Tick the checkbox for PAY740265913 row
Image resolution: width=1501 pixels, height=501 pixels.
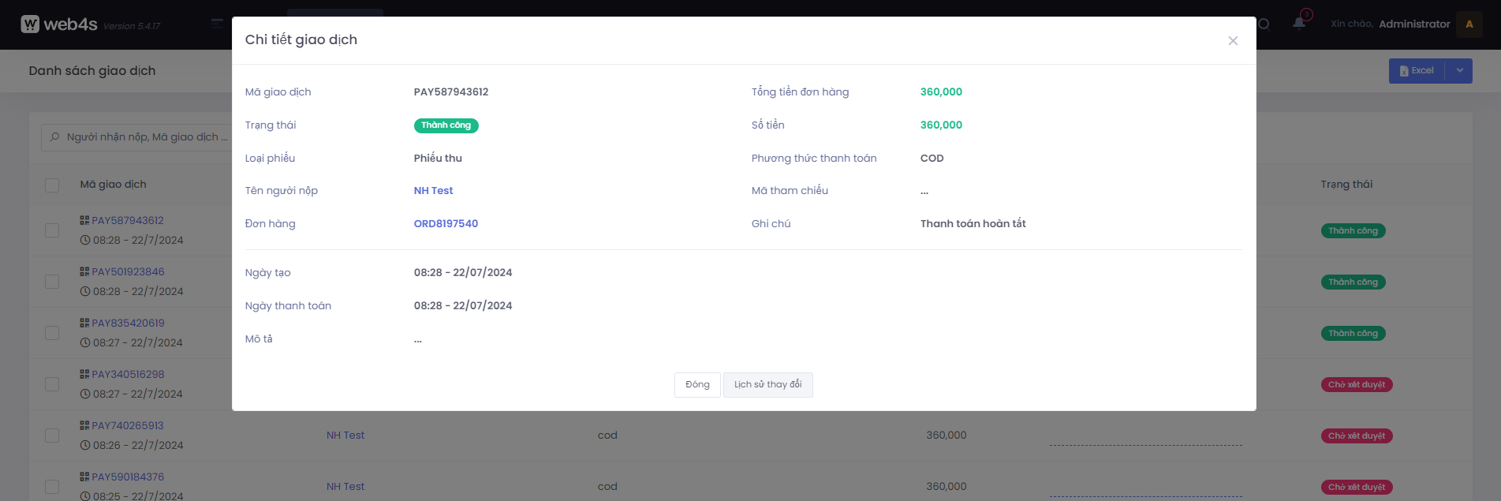[52, 436]
